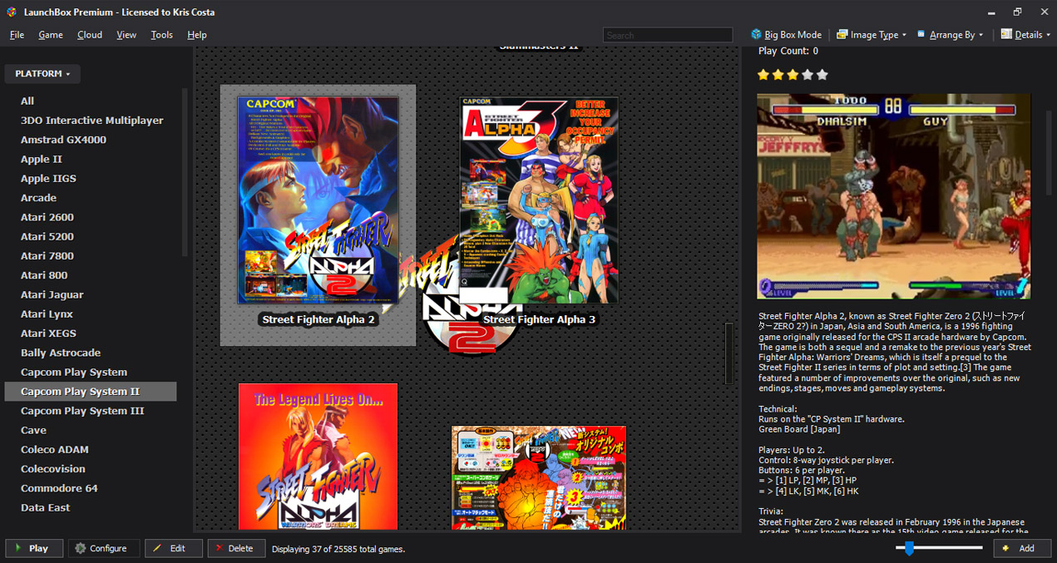Viewport: 1057px width, 563px height.
Task: Edit the selected game
Action: 174,548
